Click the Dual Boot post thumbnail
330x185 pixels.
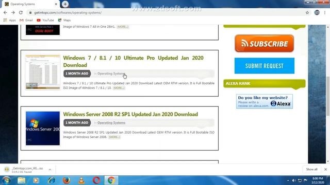(x=43, y=30)
